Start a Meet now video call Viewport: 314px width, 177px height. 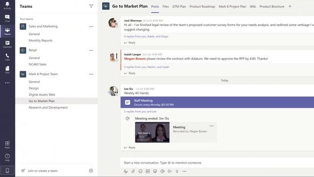pos(162,171)
